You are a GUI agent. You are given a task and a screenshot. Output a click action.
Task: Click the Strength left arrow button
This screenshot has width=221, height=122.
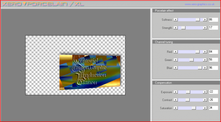[x=175, y=28]
